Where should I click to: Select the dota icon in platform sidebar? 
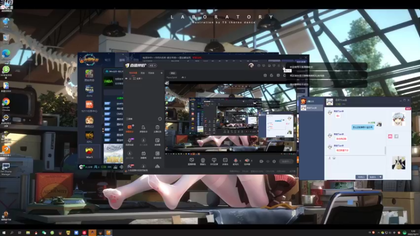pos(89,89)
